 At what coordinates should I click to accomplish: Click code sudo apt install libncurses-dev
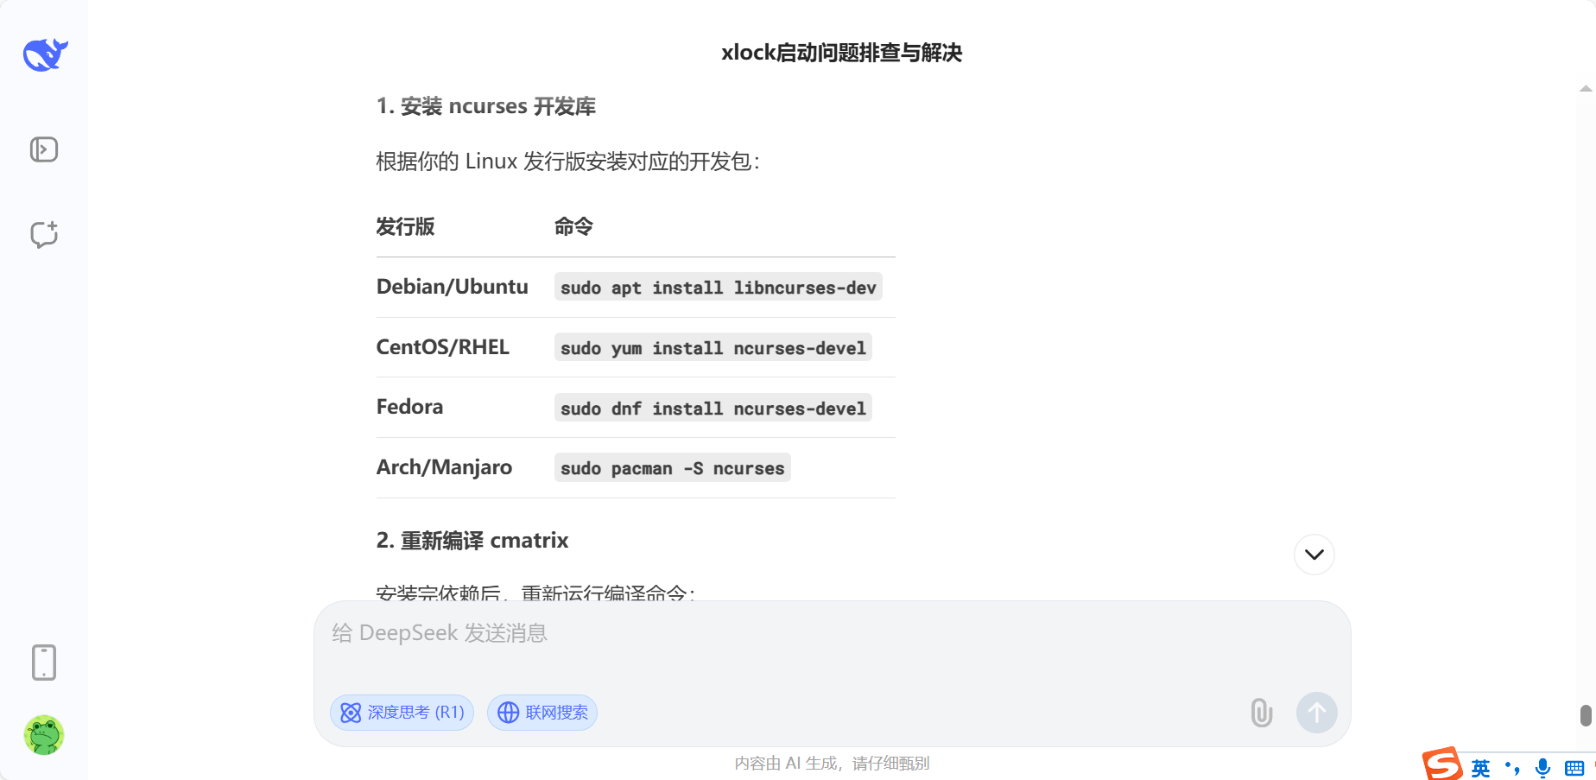tap(719, 288)
